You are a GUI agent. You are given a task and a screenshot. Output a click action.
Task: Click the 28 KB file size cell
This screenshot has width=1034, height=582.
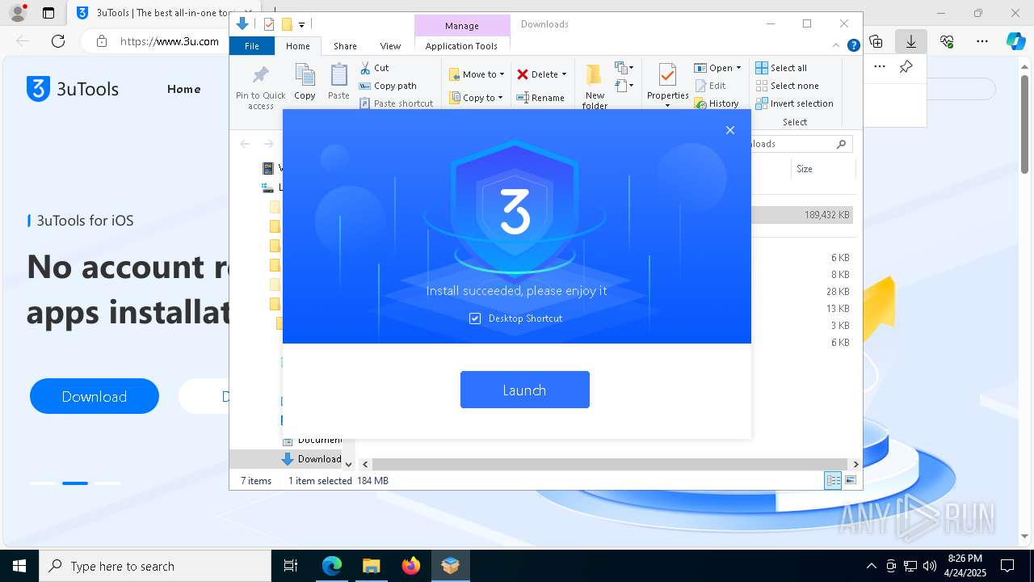coord(838,292)
